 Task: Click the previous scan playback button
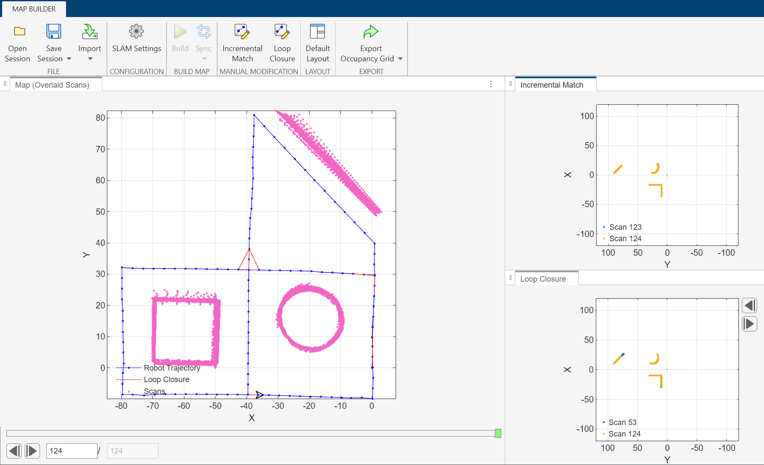[14, 451]
